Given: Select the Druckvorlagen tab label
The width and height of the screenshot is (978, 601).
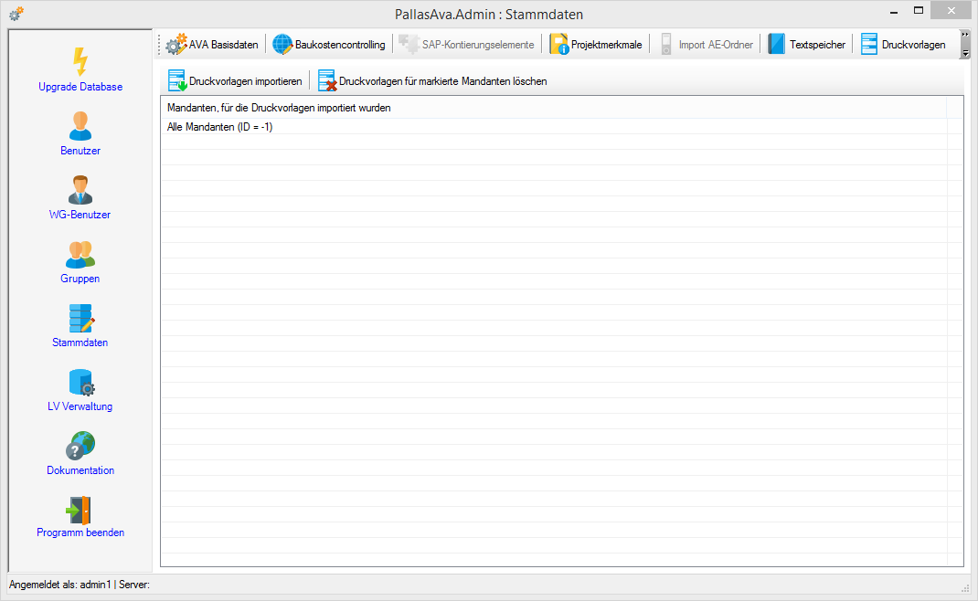Looking at the screenshot, I should (913, 45).
